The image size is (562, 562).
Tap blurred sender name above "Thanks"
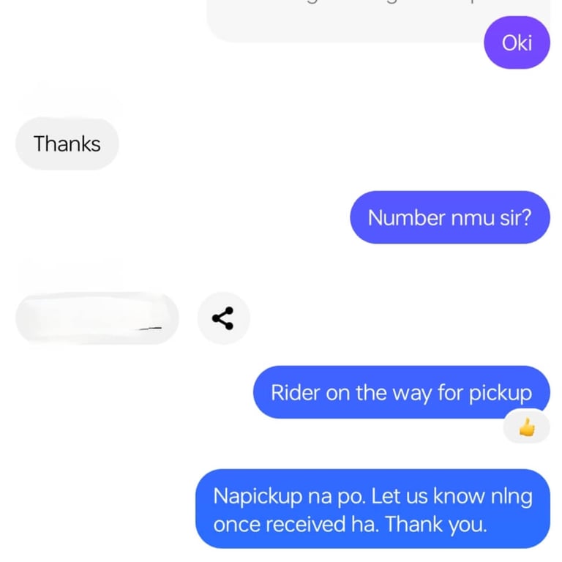(x=68, y=97)
